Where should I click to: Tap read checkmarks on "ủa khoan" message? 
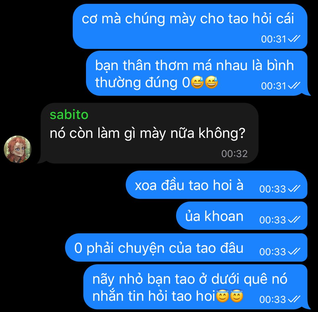294,220
